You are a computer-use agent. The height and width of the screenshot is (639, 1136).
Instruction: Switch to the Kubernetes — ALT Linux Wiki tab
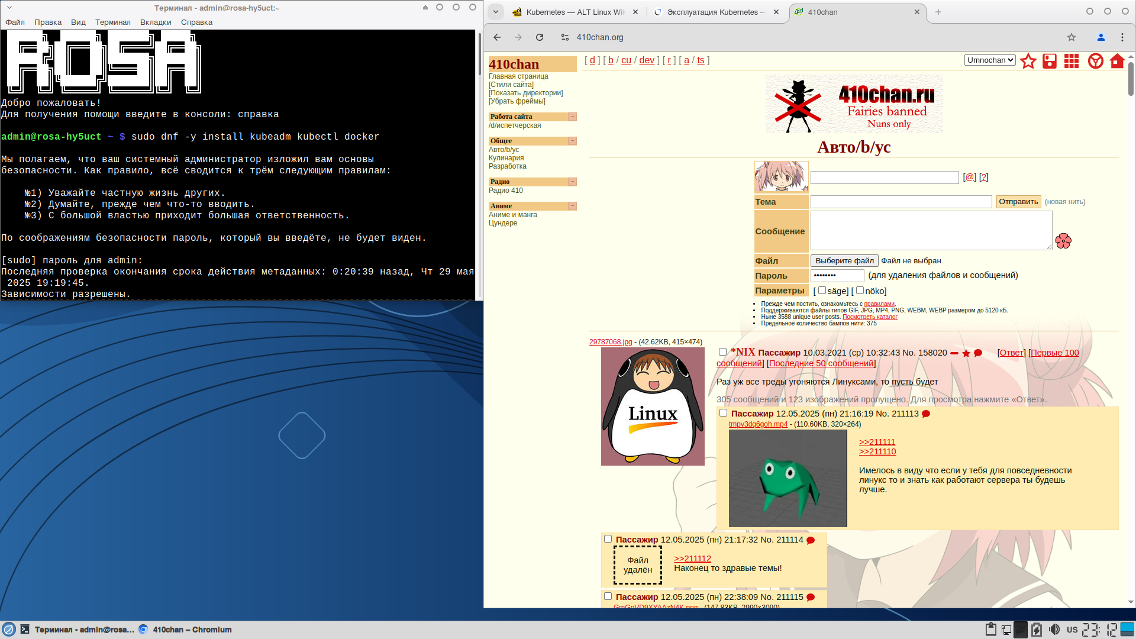coord(575,12)
